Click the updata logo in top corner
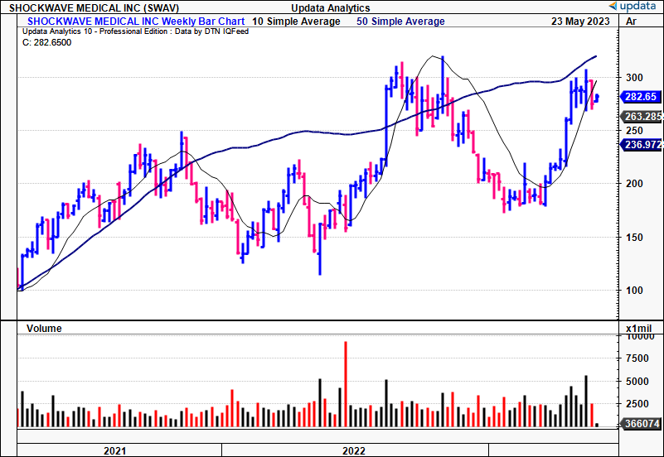The width and height of the screenshot is (664, 457). click(632, 6)
